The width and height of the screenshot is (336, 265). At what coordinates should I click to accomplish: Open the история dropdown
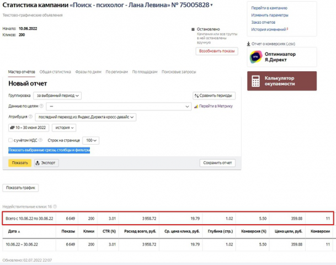64,128
